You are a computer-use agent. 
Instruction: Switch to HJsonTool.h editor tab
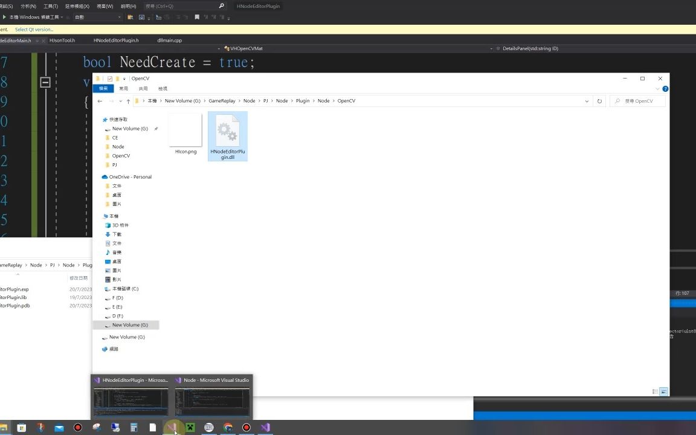pyautogui.click(x=62, y=40)
